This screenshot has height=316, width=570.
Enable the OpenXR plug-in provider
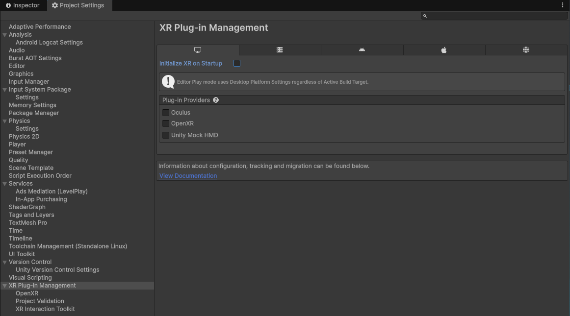[166, 123]
